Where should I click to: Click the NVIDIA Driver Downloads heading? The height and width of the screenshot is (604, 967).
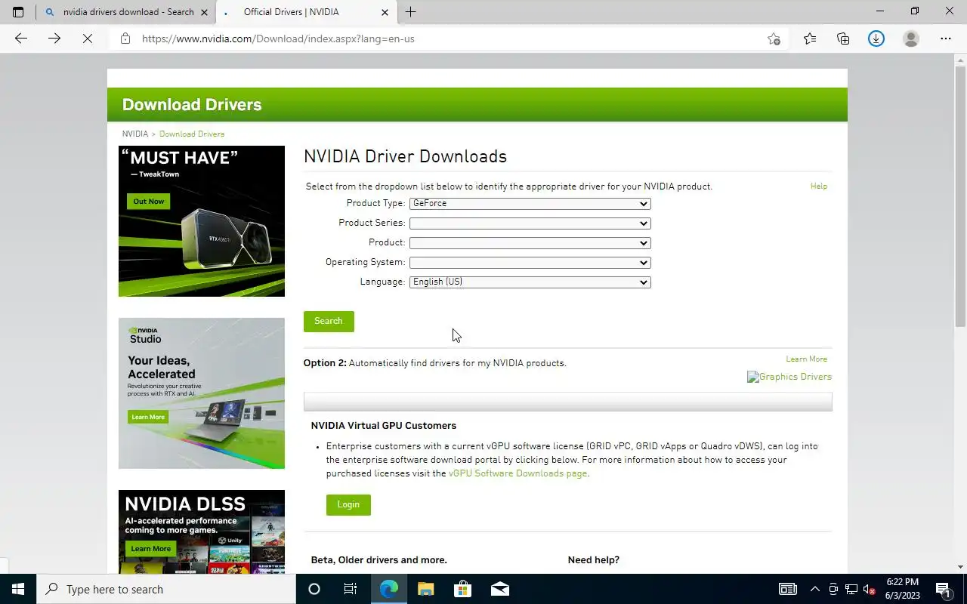pyautogui.click(x=405, y=156)
